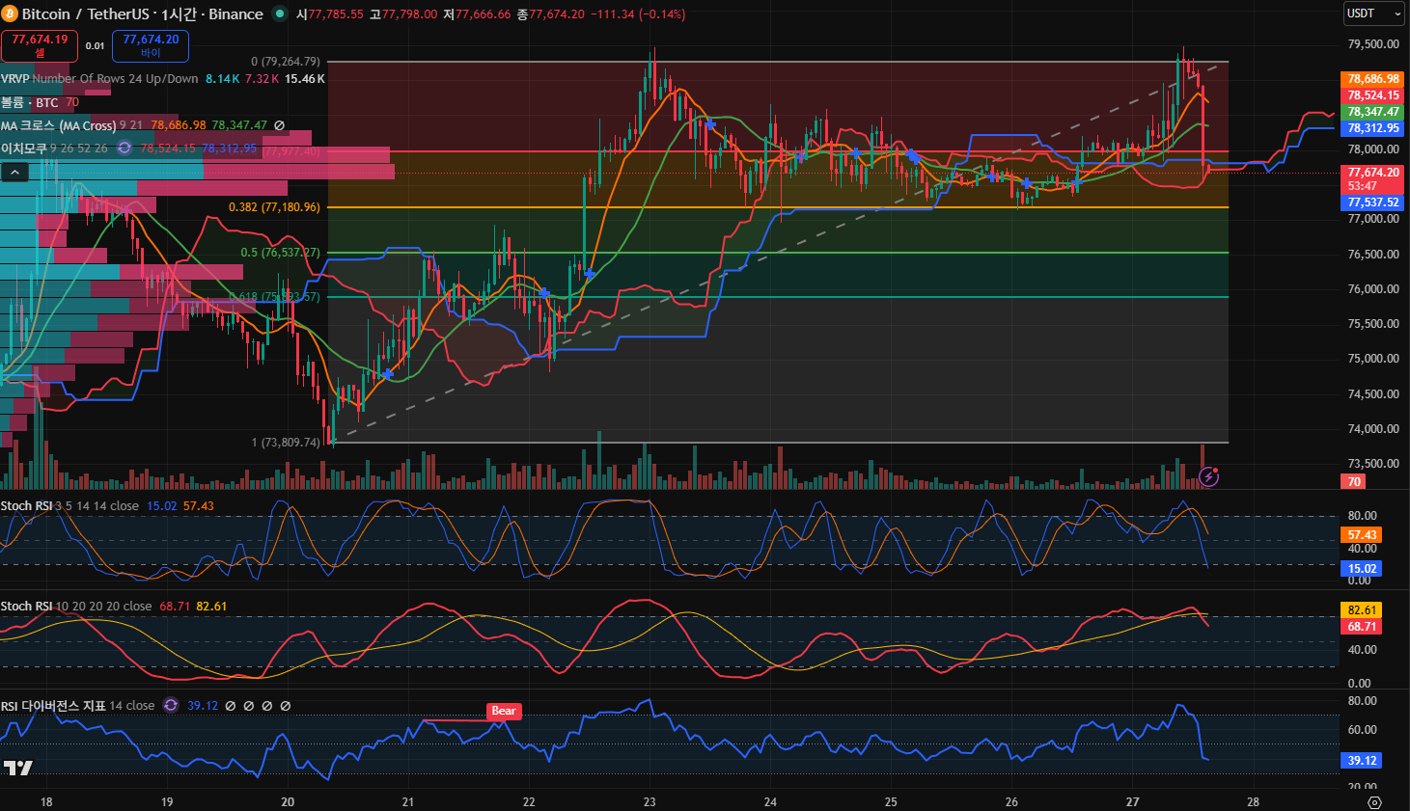Open the time axis settings gear
1410x811 pixels.
(1375, 801)
